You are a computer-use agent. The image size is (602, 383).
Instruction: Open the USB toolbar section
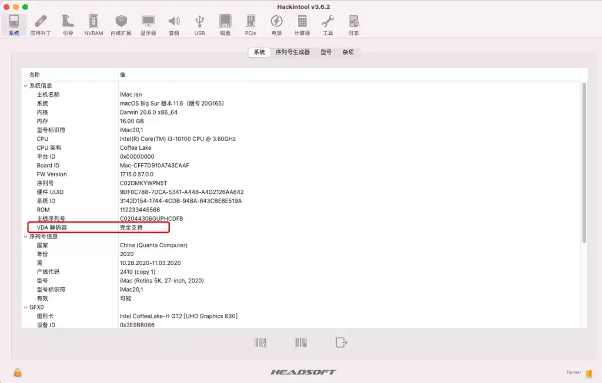tap(200, 25)
